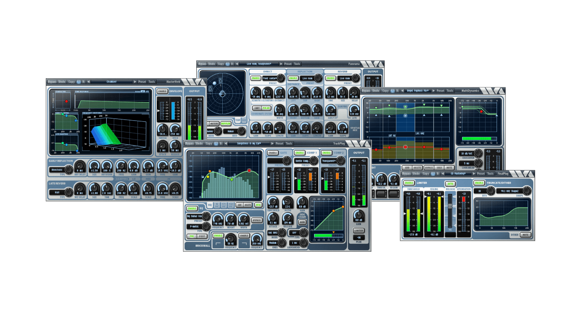Viewport: 573px width, 312px height.
Task: Open COMP 2 preset selector showing Transparent
Action: click(x=333, y=161)
